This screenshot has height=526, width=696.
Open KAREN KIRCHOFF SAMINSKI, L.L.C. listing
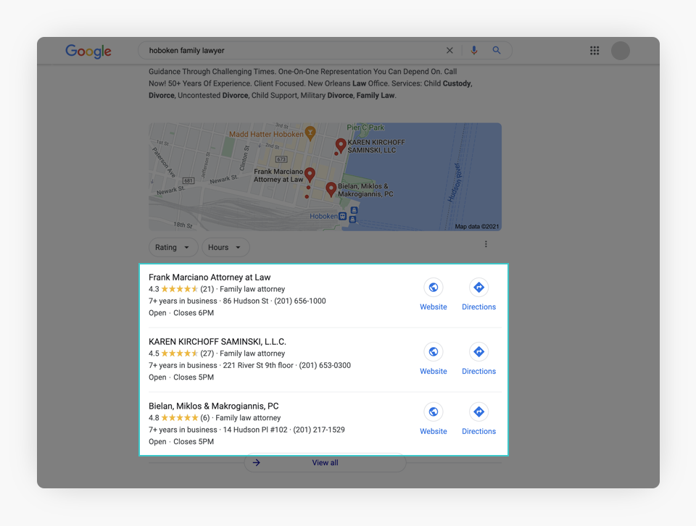pyautogui.click(x=217, y=342)
